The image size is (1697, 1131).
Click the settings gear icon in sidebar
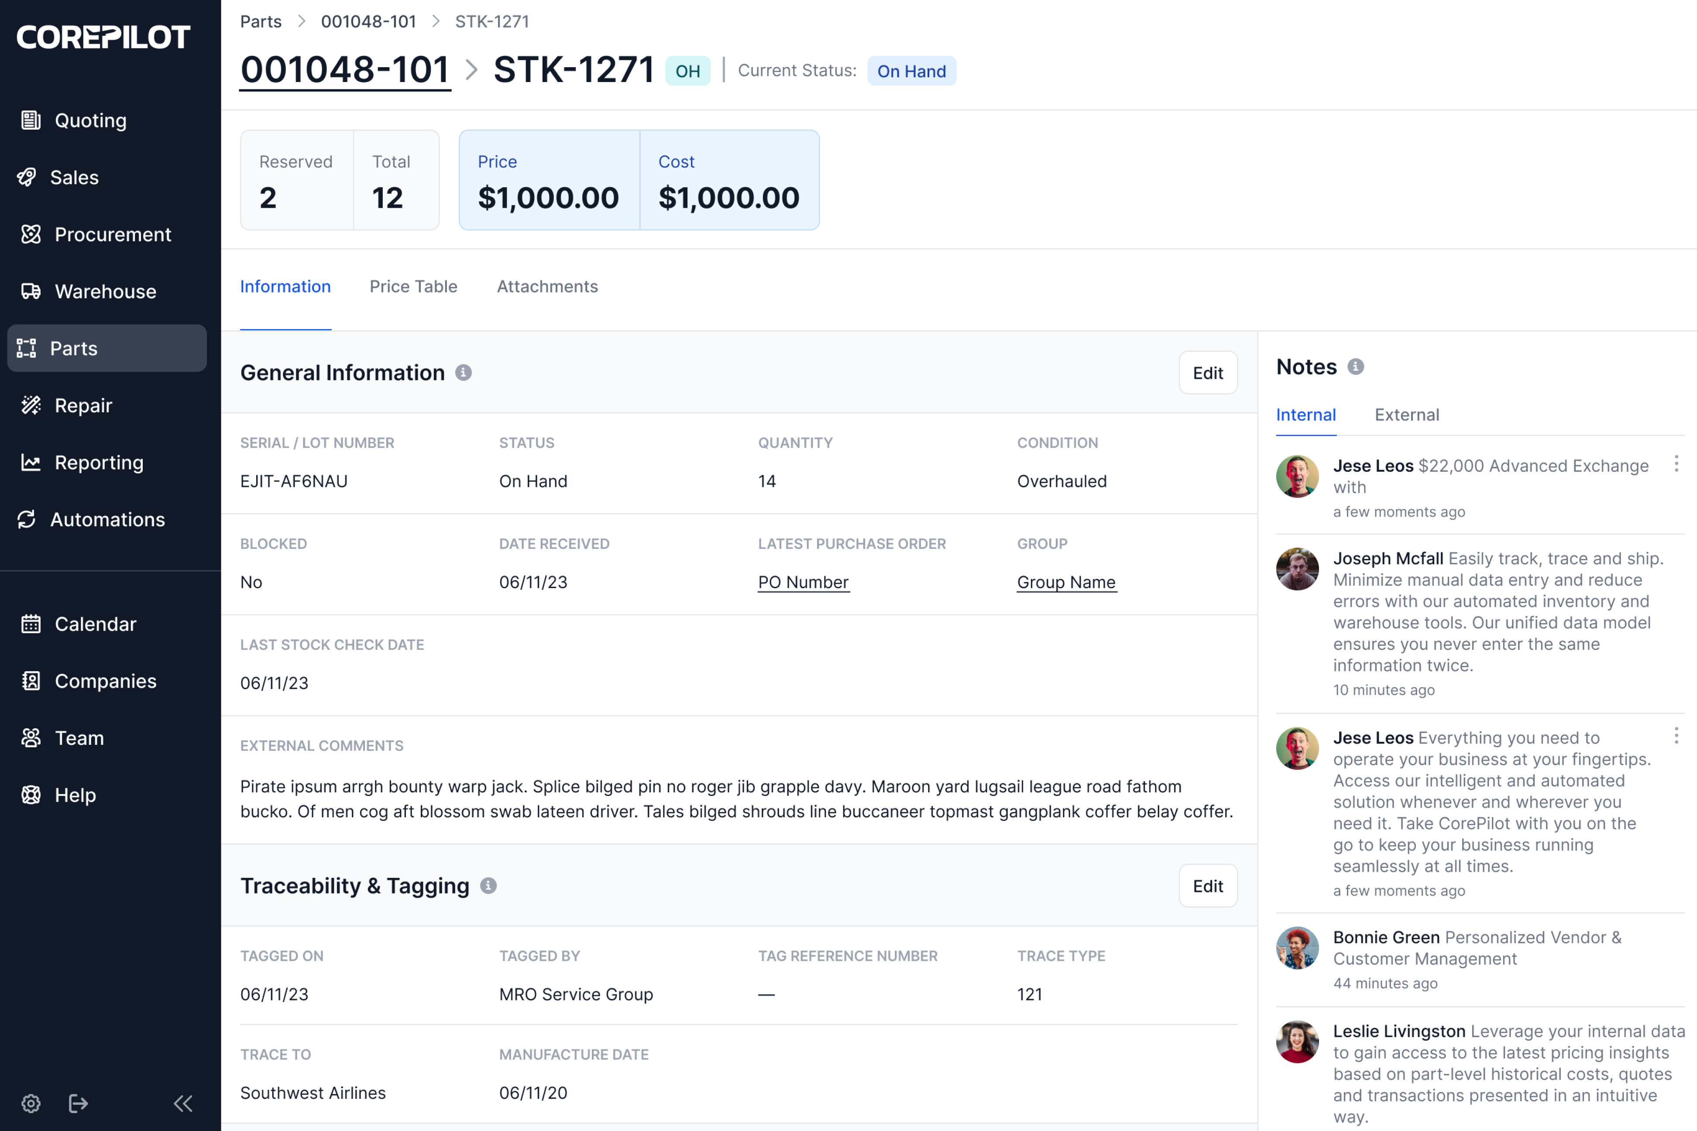pos(31,1103)
